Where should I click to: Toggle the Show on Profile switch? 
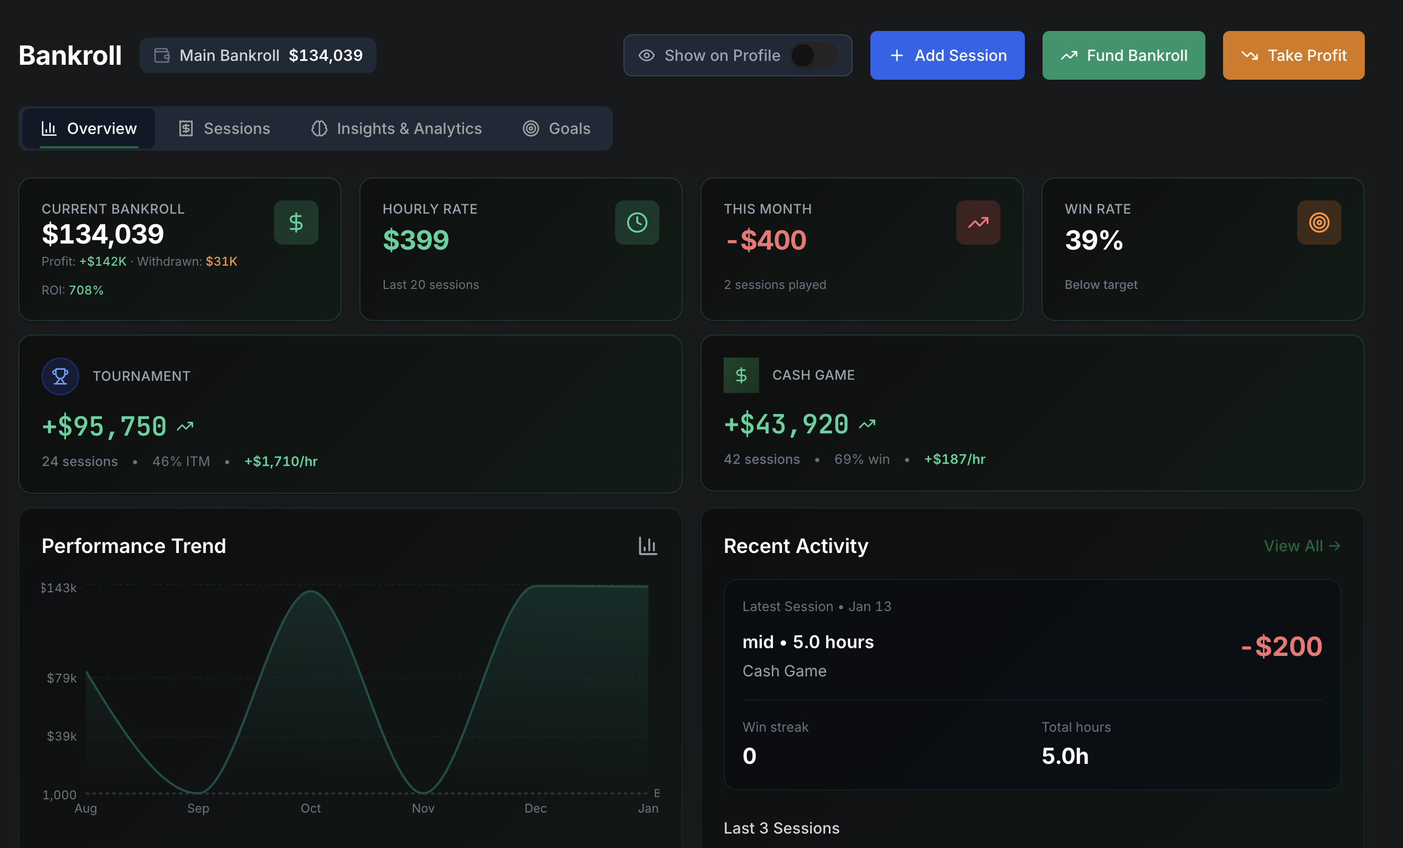813,55
